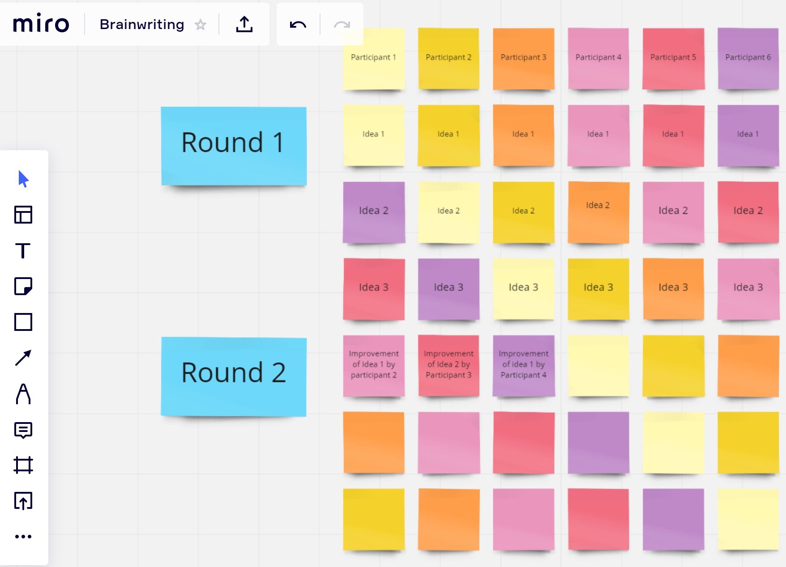Activate the pen drawing tool
This screenshot has width=786, height=567.
click(x=23, y=394)
